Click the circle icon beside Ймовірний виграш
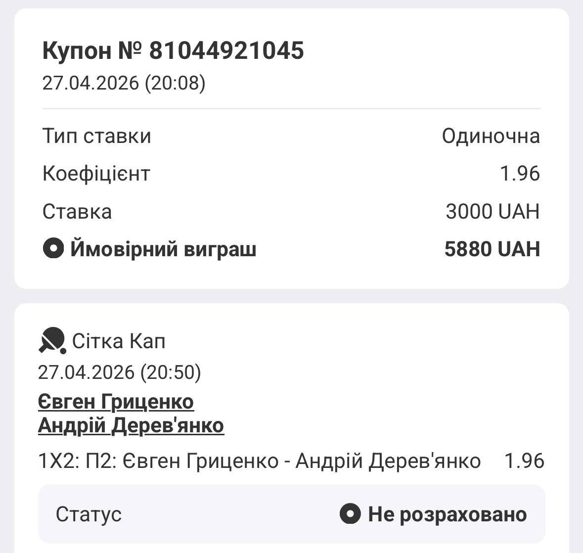 coord(53,248)
